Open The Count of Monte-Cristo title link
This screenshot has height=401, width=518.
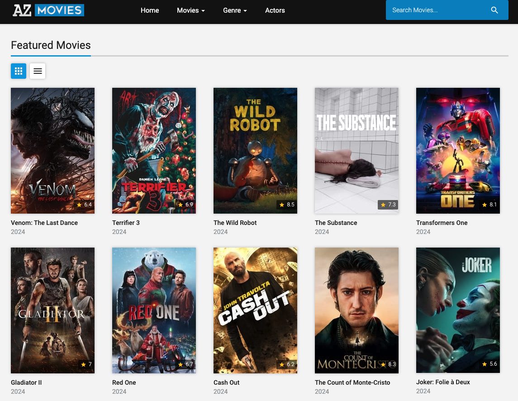coord(352,382)
